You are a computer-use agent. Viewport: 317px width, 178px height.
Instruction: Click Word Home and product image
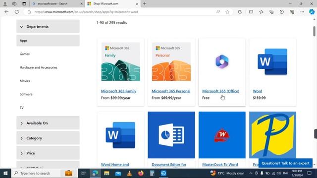pos(120,135)
